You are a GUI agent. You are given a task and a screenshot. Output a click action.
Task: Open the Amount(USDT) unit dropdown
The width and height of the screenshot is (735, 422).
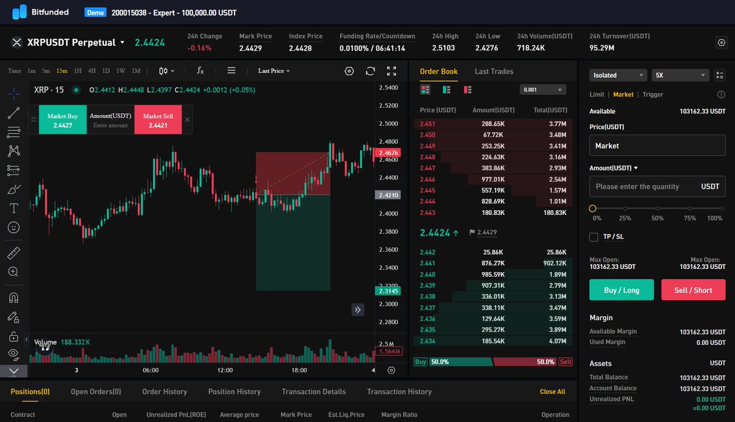point(614,168)
